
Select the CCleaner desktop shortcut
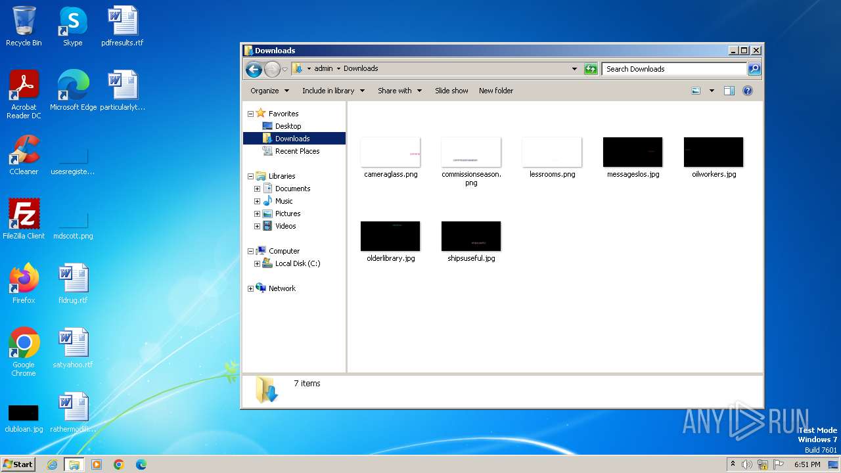(x=24, y=156)
